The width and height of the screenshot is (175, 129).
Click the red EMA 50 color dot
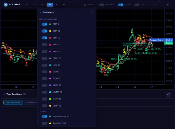click(50, 38)
